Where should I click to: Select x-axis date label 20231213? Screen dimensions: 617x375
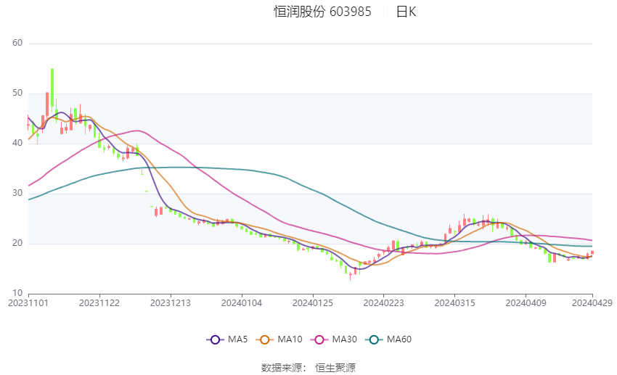pyautogui.click(x=171, y=303)
